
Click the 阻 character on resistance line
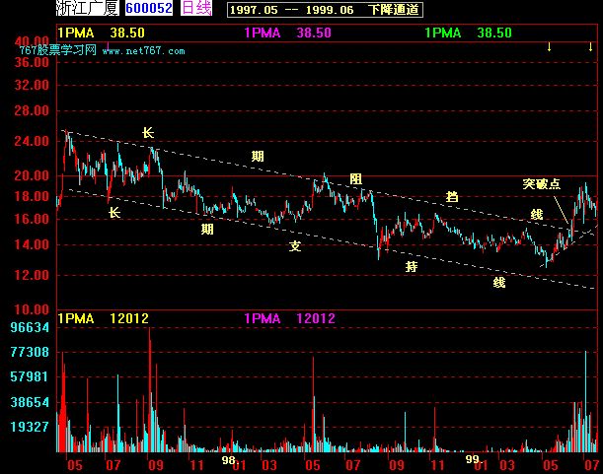pyautogui.click(x=355, y=178)
